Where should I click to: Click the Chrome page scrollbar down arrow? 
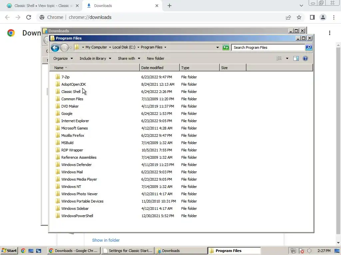click(x=338, y=243)
